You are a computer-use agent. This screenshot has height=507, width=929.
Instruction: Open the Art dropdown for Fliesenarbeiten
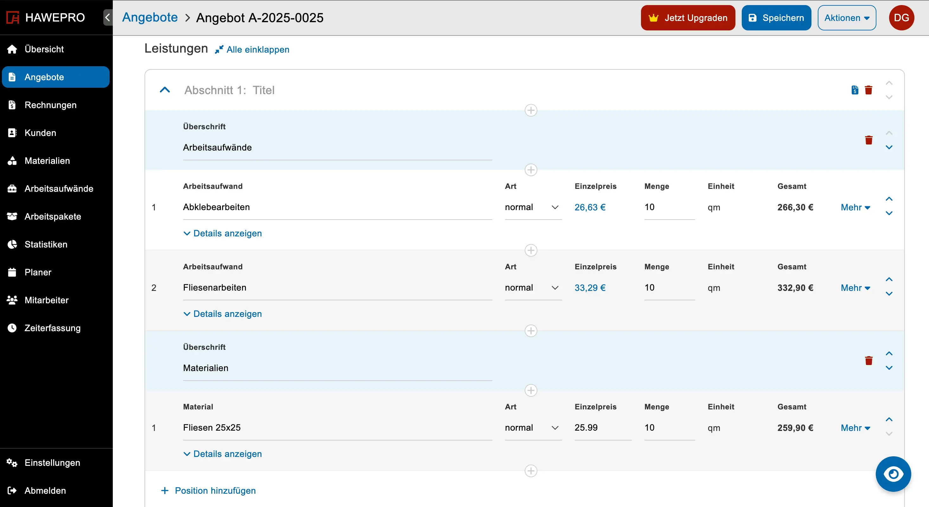coord(533,288)
